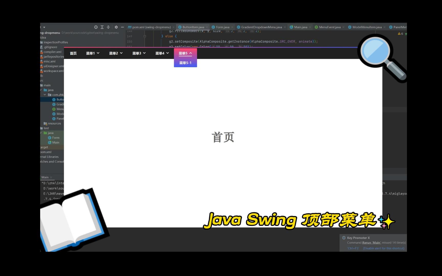Open project panel settings gear
This screenshot has width=442, height=276.
point(116,27)
